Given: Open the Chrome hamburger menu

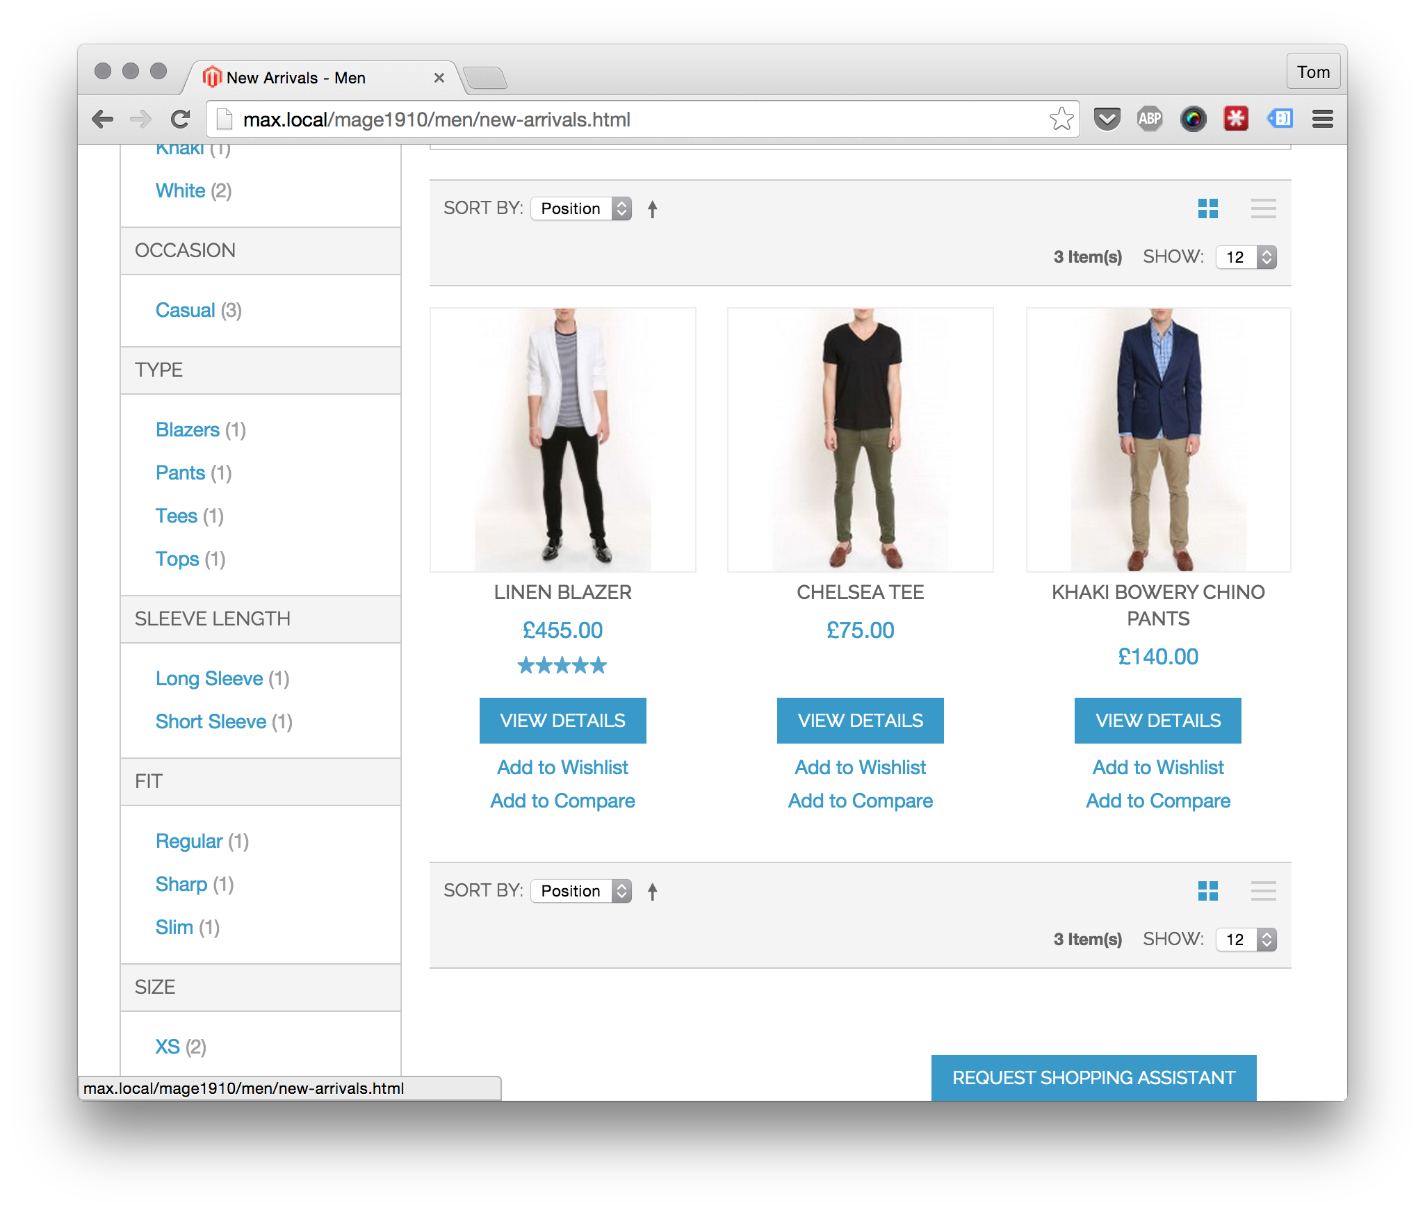Looking at the screenshot, I should coord(1322,120).
